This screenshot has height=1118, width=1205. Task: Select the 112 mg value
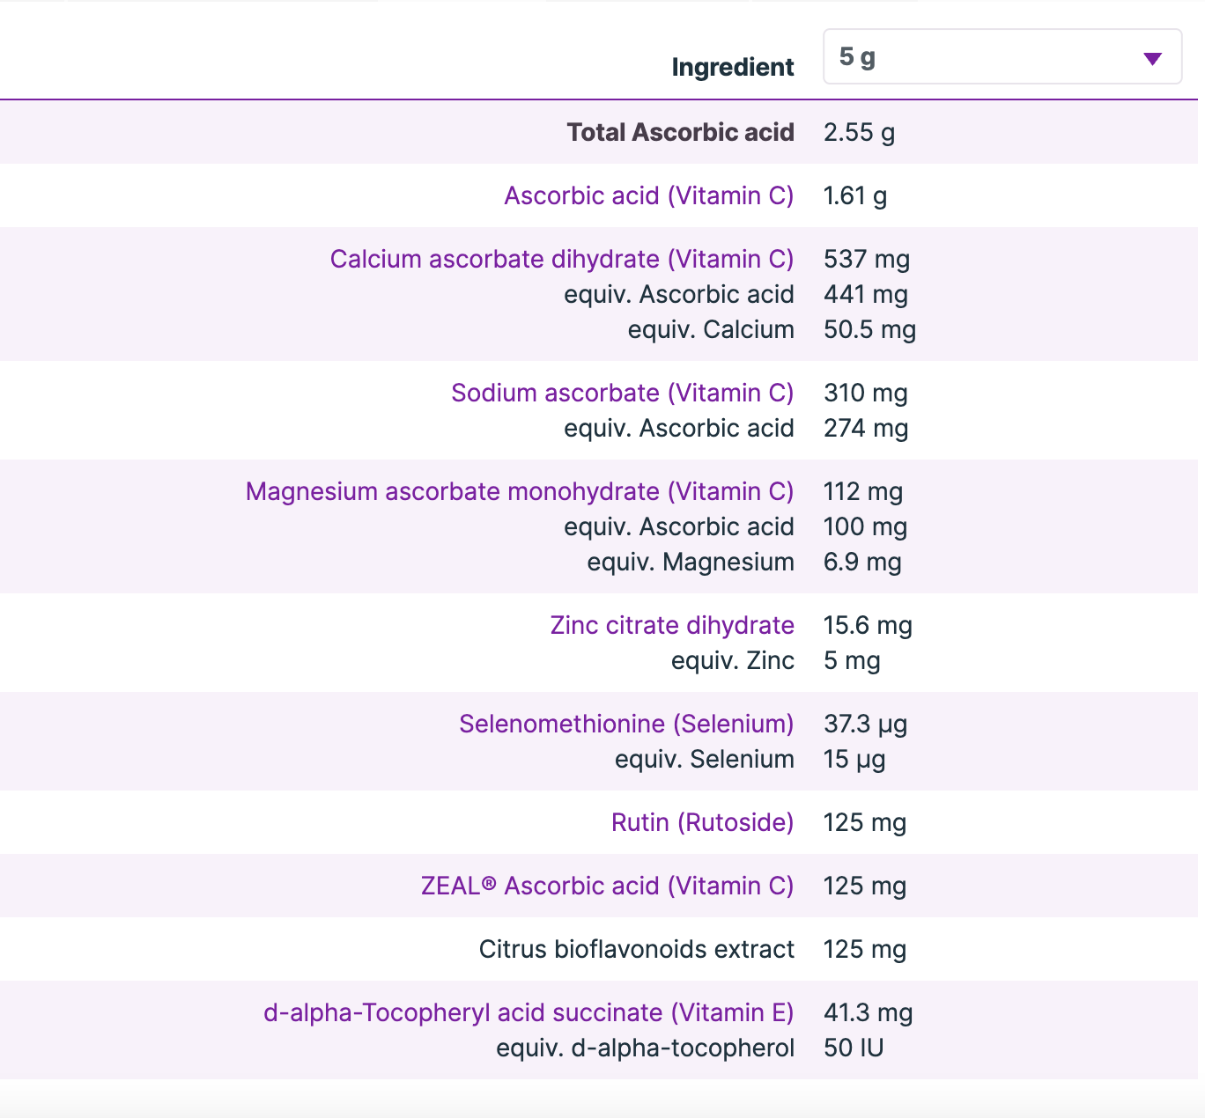pyautogui.click(x=863, y=491)
